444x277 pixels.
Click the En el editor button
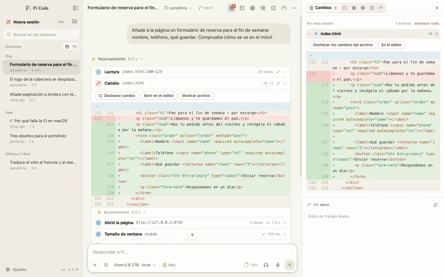391,45
